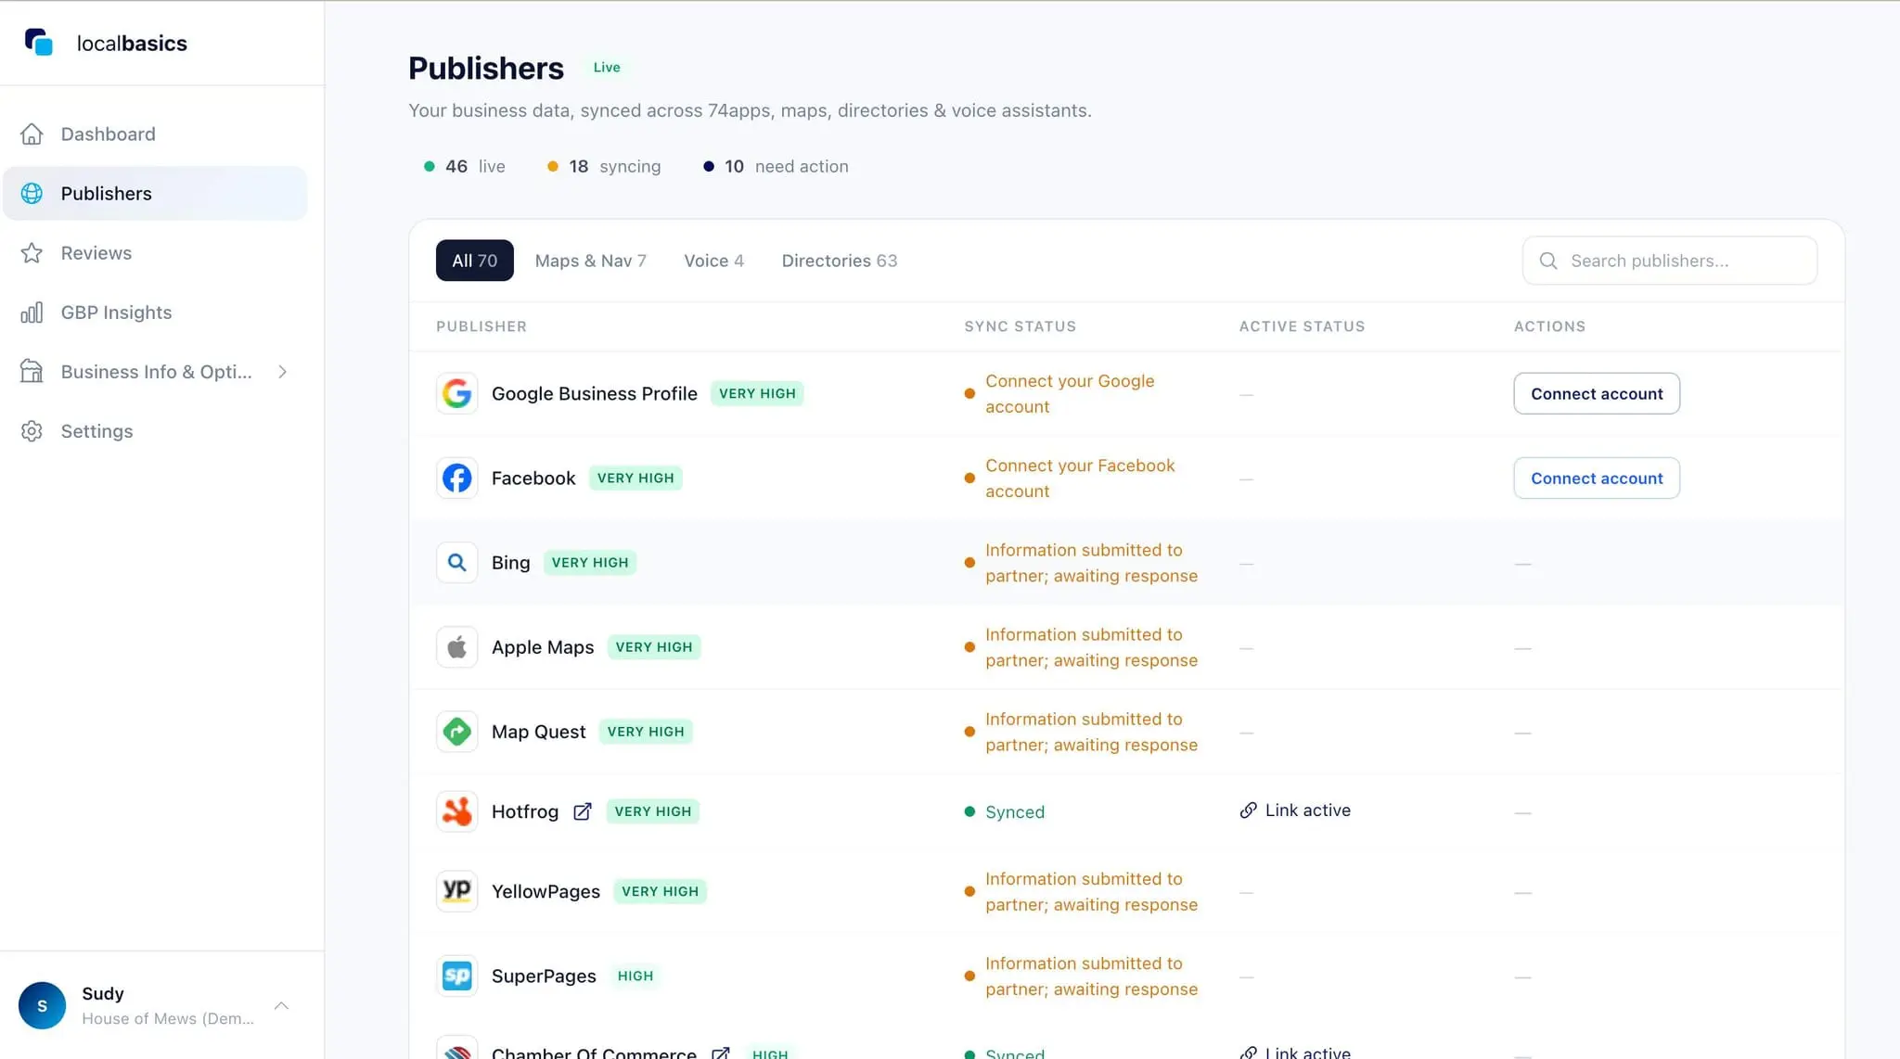
Task: Click the Hotfrog logo icon
Action: pyautogui.click(x=457, y=811)
